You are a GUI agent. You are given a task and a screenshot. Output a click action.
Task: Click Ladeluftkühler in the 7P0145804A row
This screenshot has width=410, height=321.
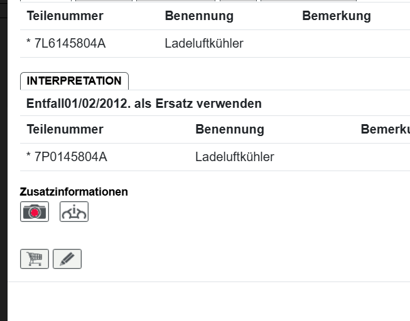pos(235,157)
